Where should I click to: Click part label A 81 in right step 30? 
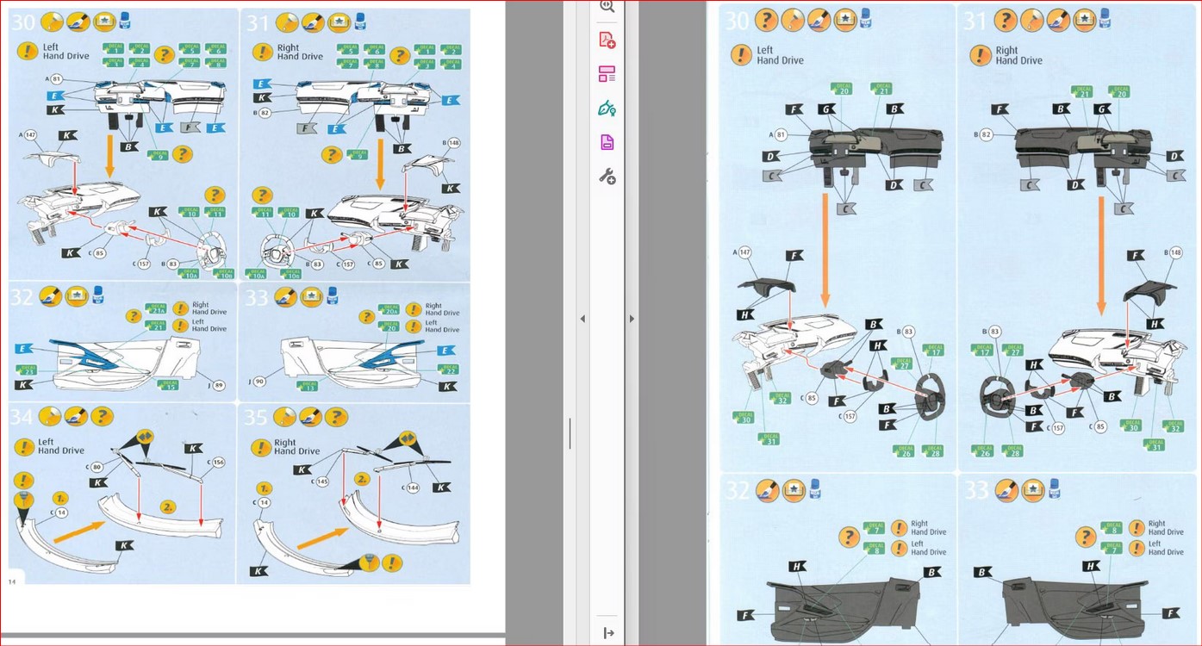point(777,135)
